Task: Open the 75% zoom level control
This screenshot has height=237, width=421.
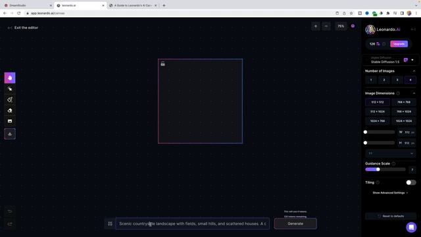Action: pos(341,26)
